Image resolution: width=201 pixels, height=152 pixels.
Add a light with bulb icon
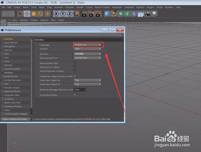coord(154,14)
